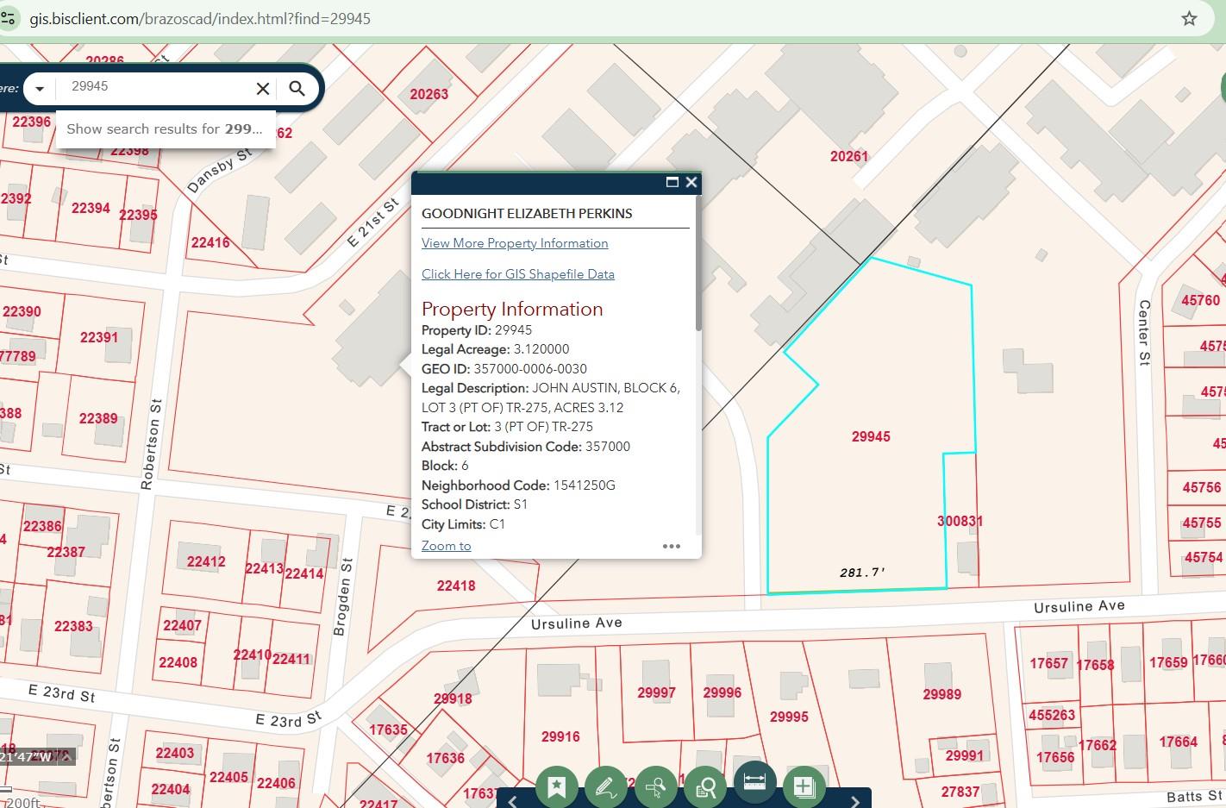The height and width of the screenshot is (808, 1226).
Task: Open View More Property Information link
Action: (515, 243)
